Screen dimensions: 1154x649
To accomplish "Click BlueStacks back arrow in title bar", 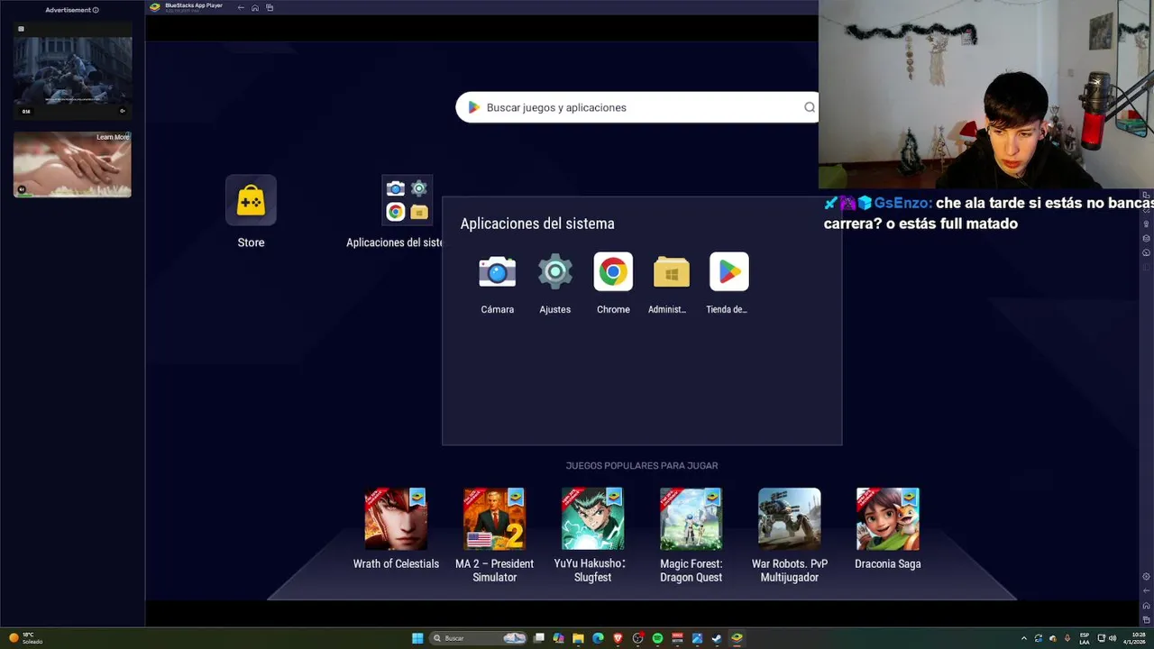I will (241, 7).
